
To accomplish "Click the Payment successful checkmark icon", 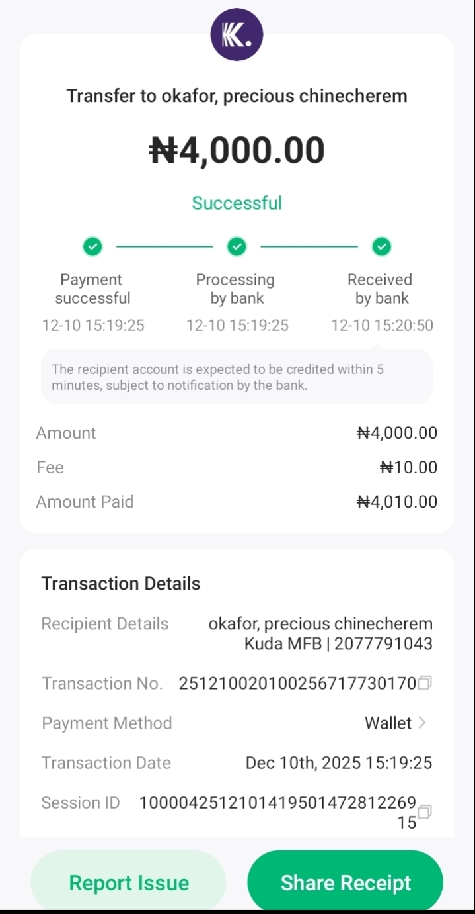I will [x=92, y=247].
